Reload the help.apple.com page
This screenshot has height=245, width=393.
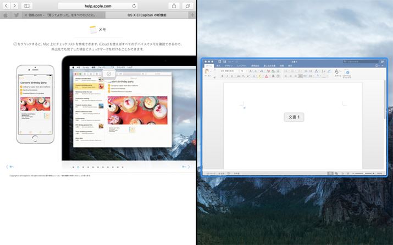pos(134,5)
